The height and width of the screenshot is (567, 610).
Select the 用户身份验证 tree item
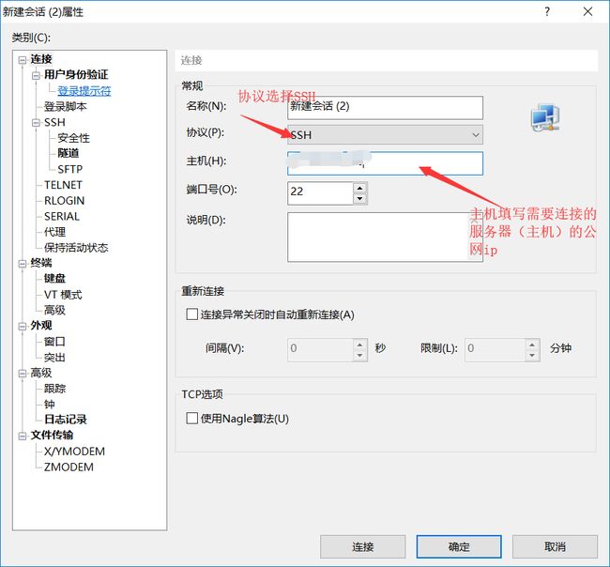pyautogui.click(x=76, y=74)
